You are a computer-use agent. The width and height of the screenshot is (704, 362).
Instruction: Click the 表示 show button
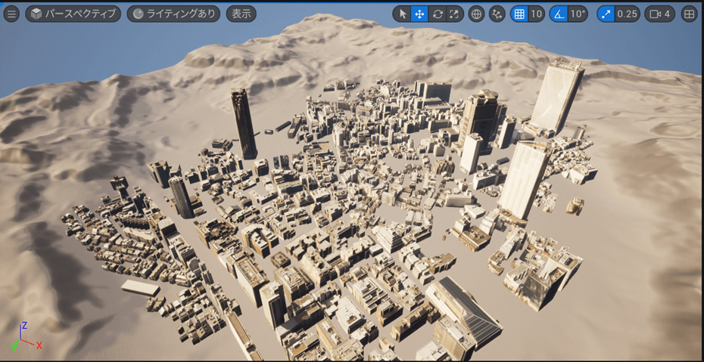point(241,14)
